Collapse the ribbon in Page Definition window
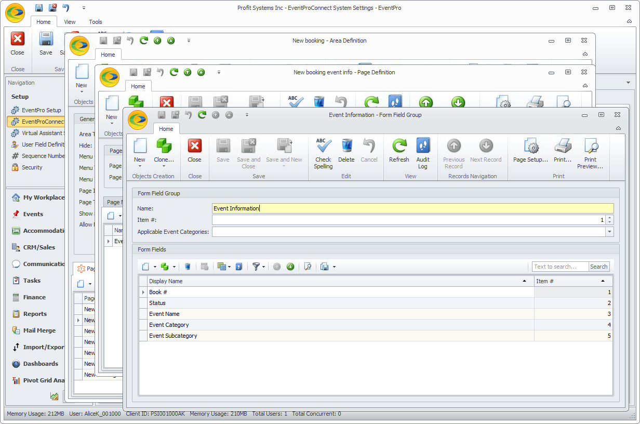This screenshot has width=640, height=424. [x=585, y=86]
